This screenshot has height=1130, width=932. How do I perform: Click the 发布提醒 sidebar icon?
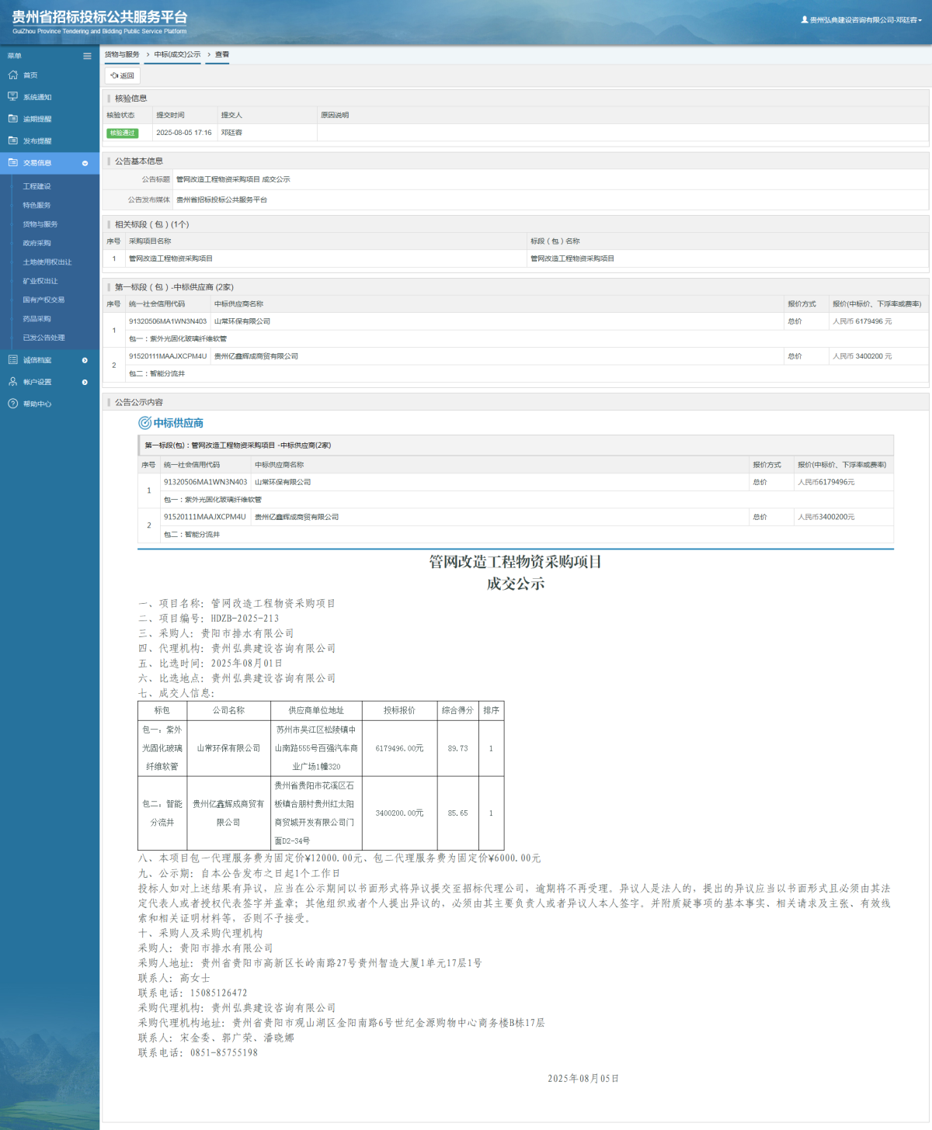click(x=12, y=140)
